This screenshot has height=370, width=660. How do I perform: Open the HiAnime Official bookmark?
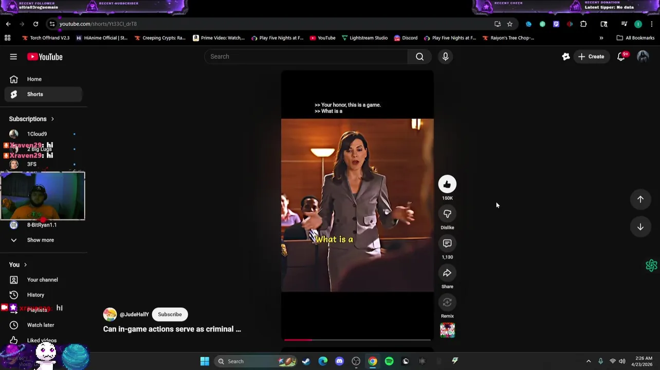(x=102, y=38)
